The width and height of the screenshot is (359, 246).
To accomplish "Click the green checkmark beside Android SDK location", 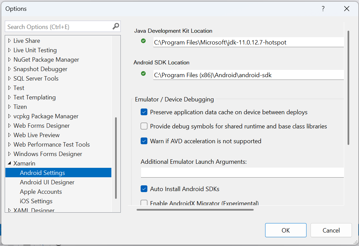I will pyautogui.click(x=143, y=74).
